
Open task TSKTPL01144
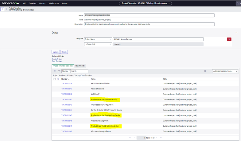click(x=67, y=110)
